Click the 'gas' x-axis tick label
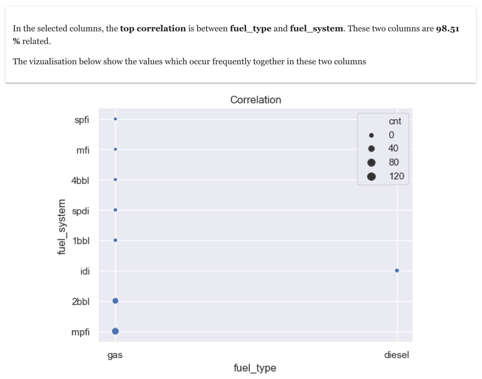 coord(115,355)
